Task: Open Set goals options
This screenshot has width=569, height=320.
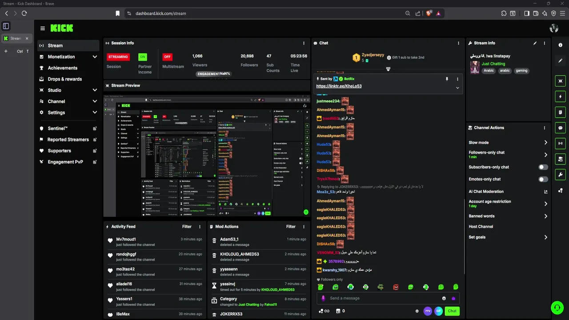Action: [508, 237]
